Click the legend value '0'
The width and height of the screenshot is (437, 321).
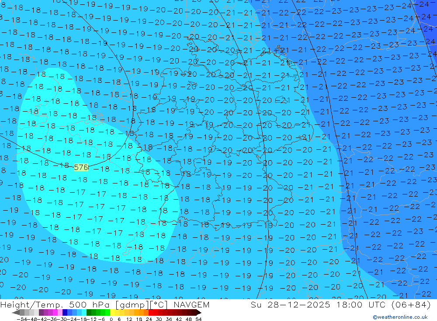coord(111,319)
